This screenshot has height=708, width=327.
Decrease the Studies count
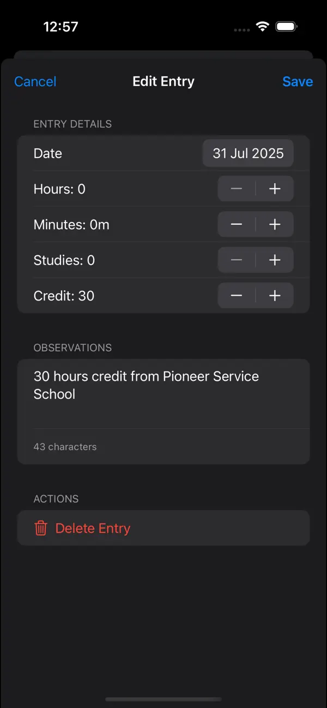click(236, 260)
